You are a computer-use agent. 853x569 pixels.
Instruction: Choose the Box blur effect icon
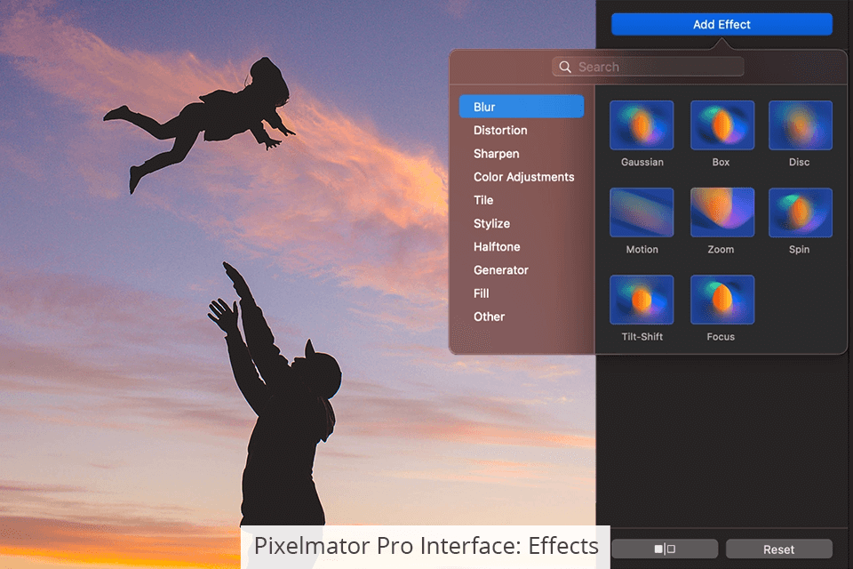tap(721, 125)
